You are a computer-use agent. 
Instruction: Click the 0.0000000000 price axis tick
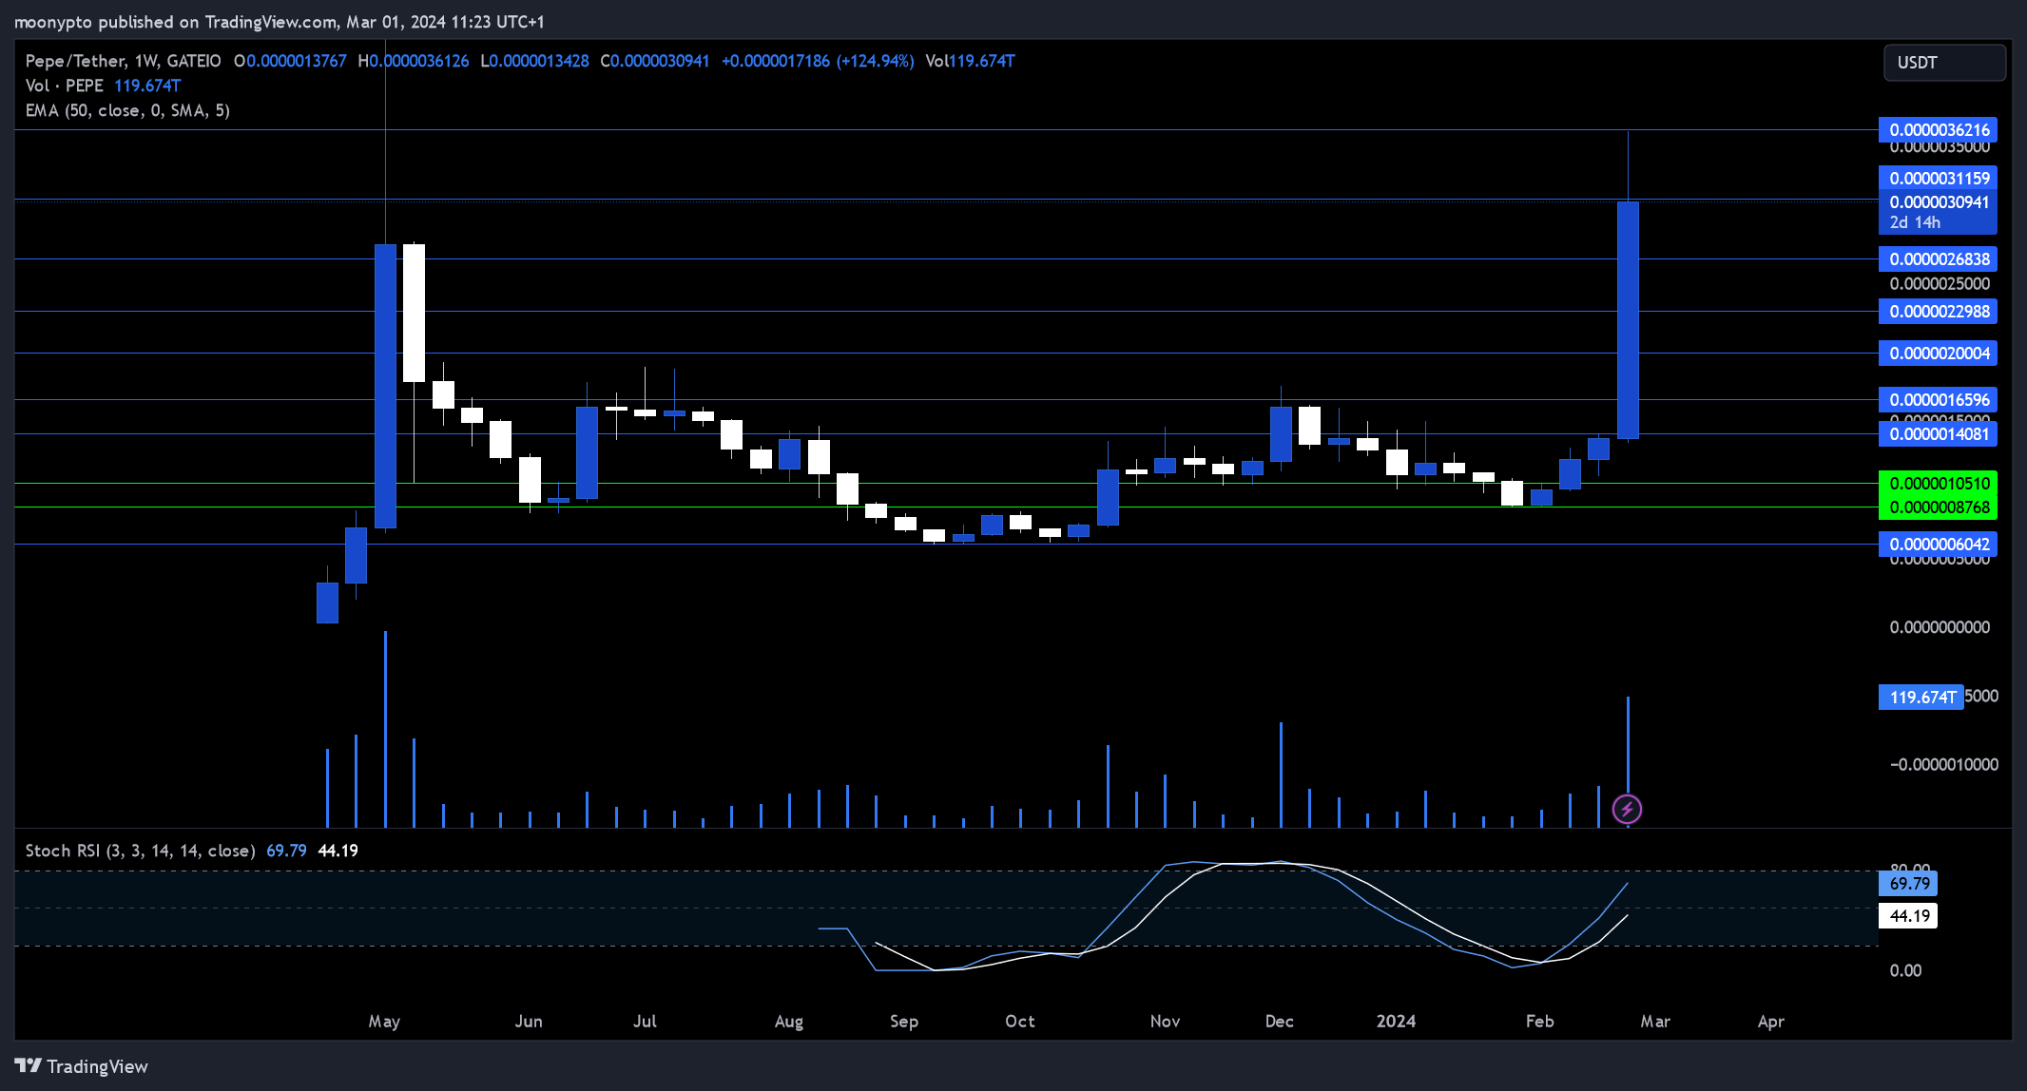click(x=1940, y=627)
